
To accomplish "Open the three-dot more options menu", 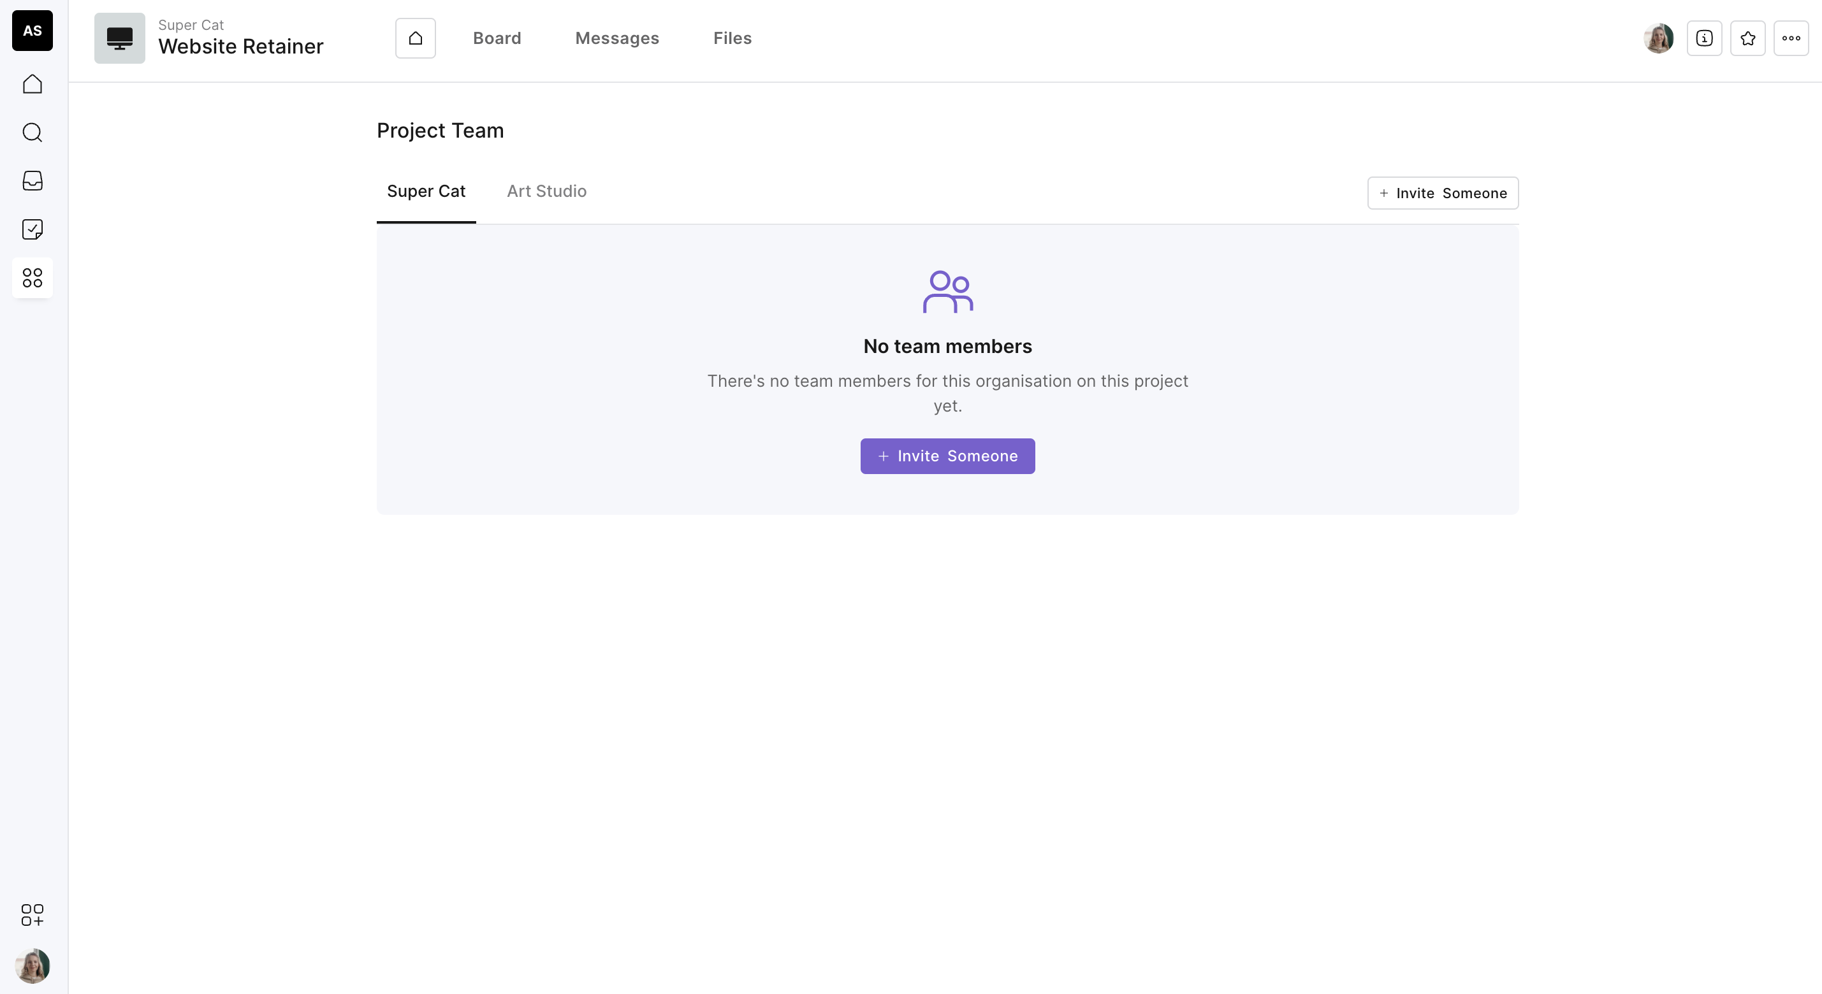I will (1791, 38).
